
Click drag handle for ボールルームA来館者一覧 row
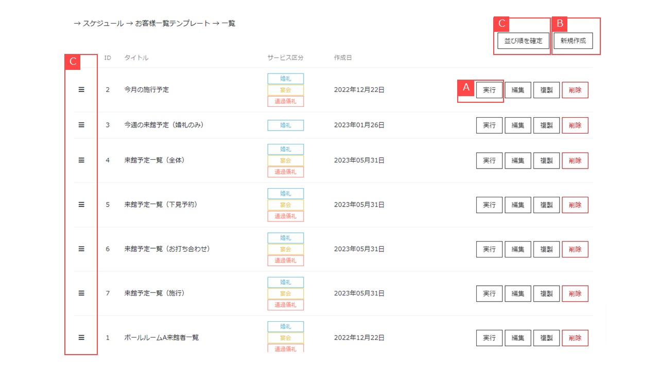81,338
